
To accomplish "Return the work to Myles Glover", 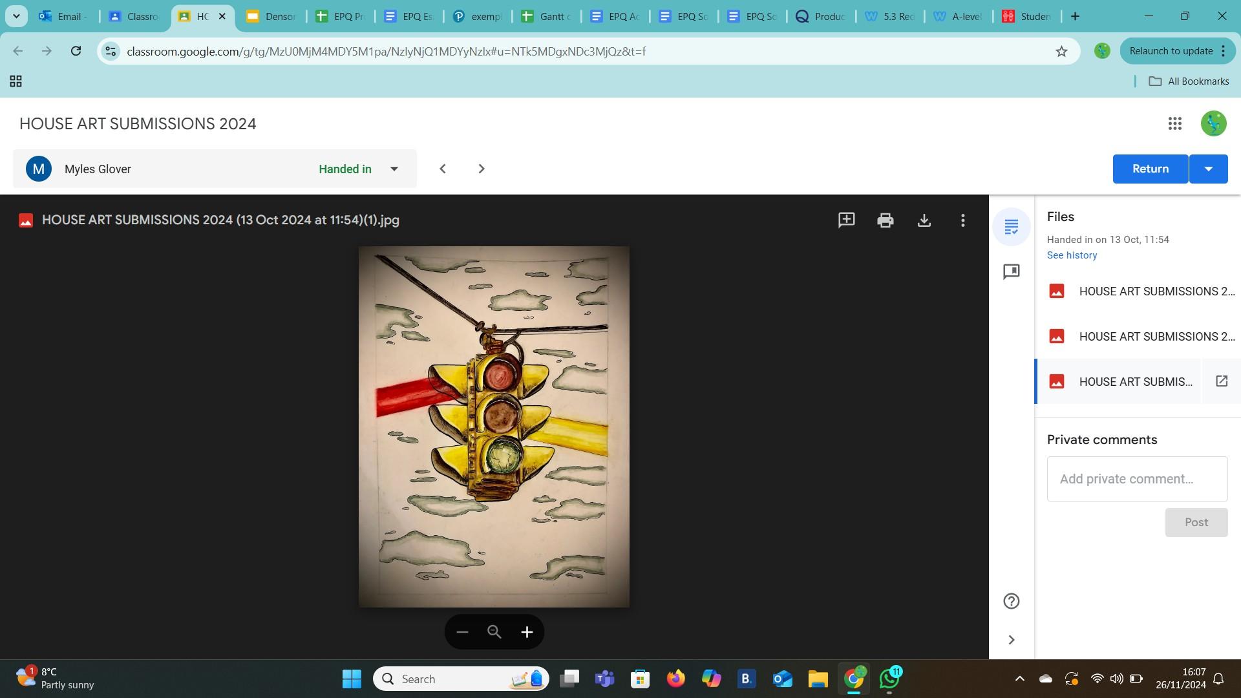I will [1150, 169].
